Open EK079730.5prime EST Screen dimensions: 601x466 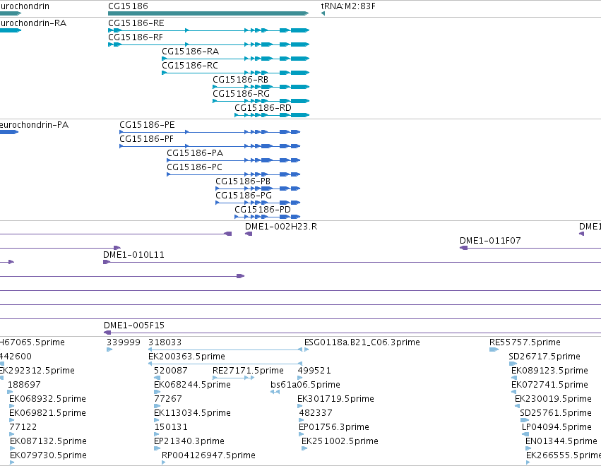click(x=48, y=456)
